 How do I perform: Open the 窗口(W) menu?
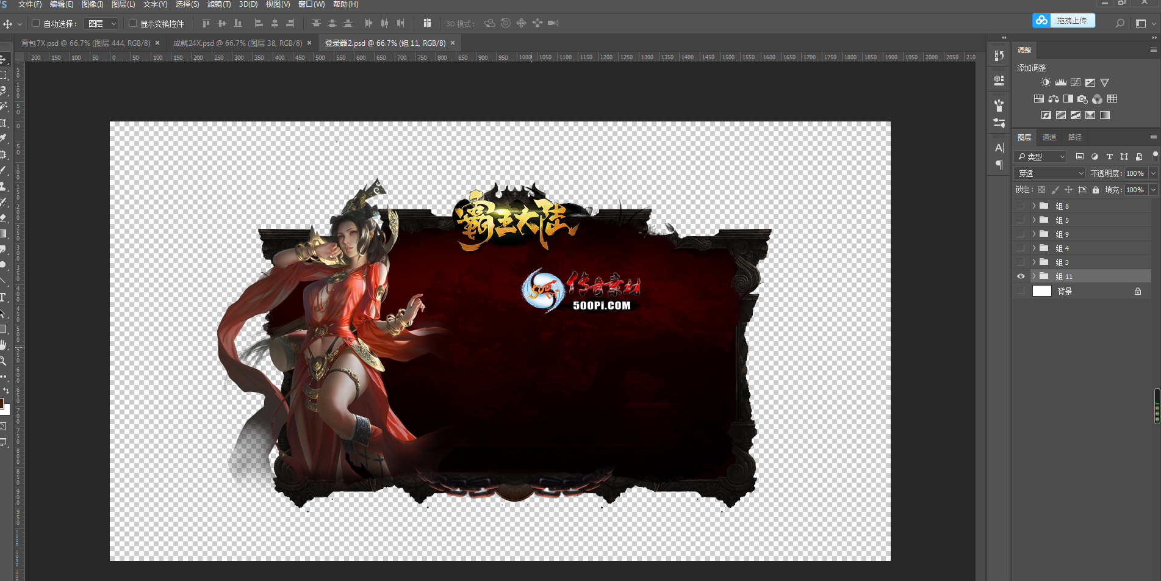pos(311,4)
